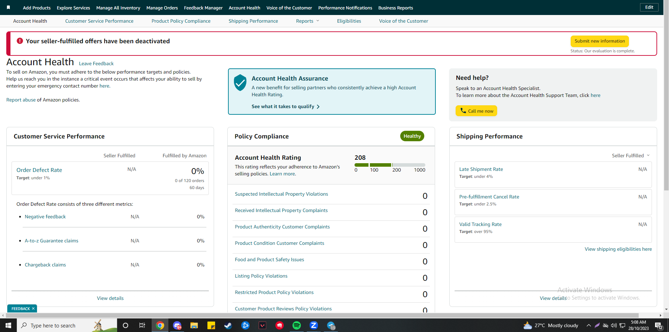Open Order Defect Rate details
This screenshot has height=332, width=669.
[x=39, y=170]
